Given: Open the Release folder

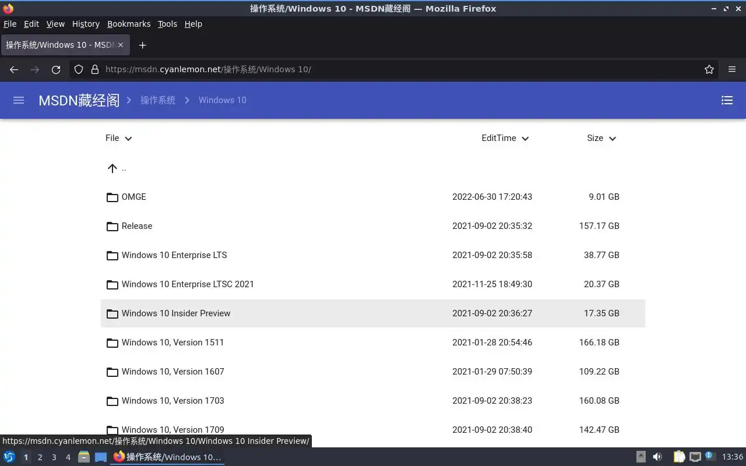Looking at the screenshot, I should 373,226.
